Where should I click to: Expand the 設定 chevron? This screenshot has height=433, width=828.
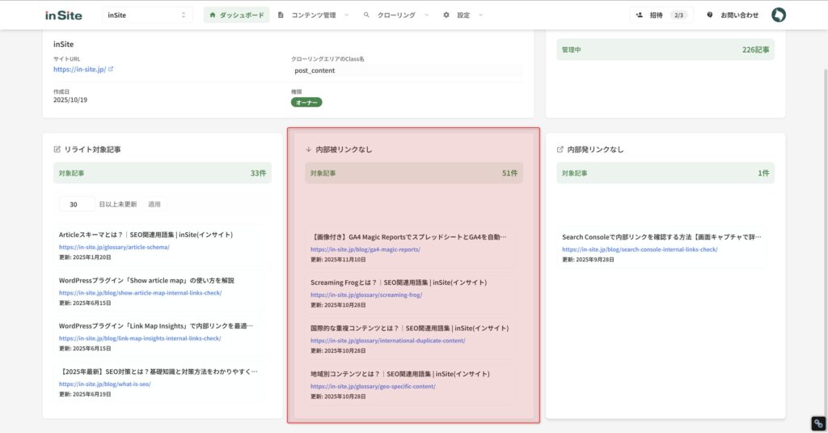tap(480, 15)
